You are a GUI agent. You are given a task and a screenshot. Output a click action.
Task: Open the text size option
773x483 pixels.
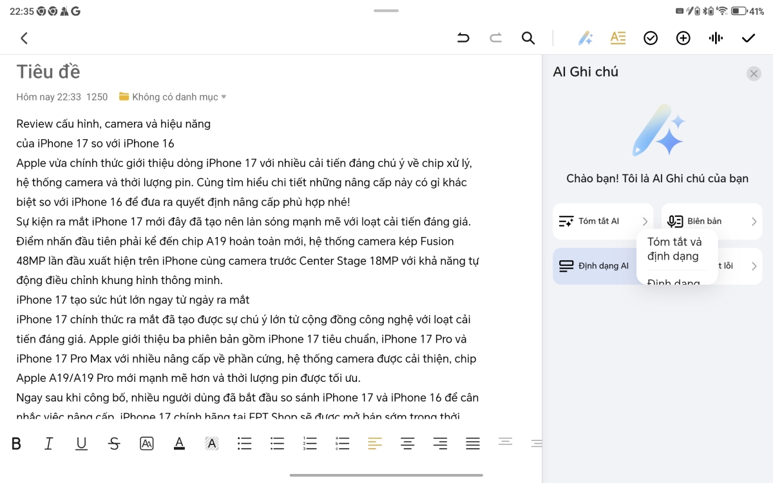click(x=147, y=444)
